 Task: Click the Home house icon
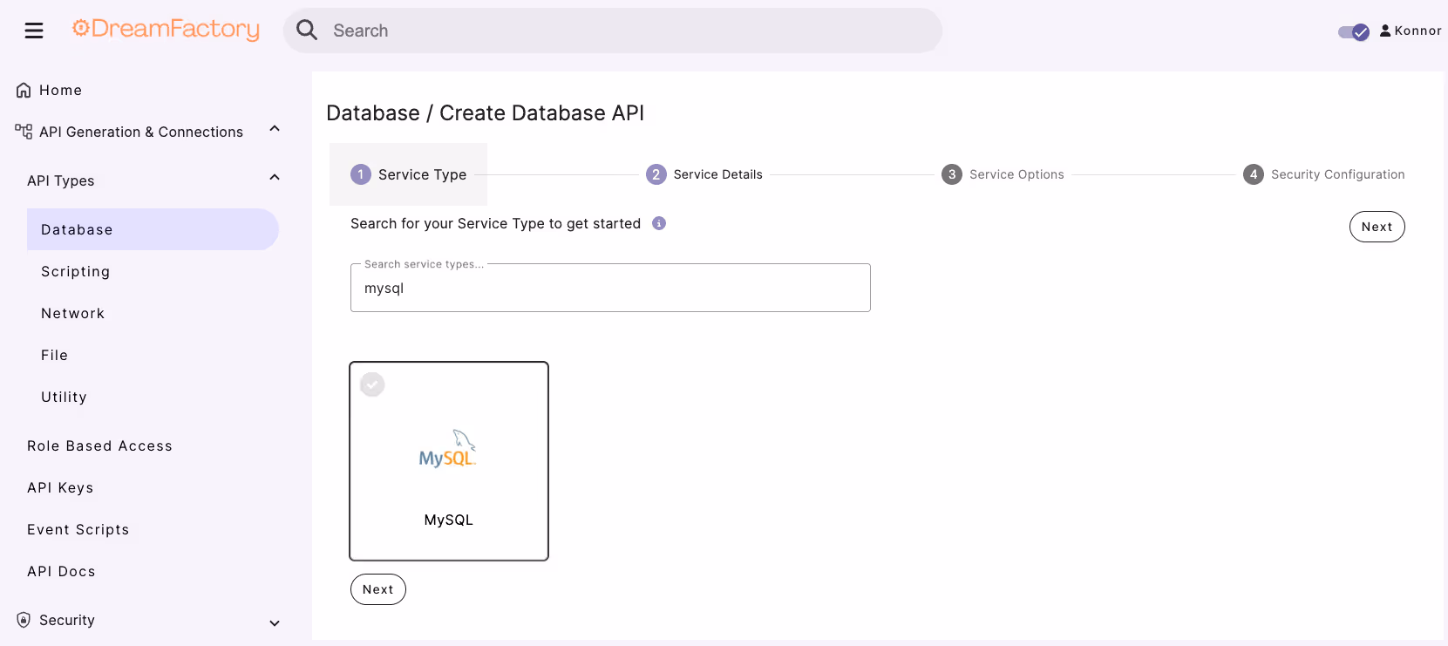24,90
